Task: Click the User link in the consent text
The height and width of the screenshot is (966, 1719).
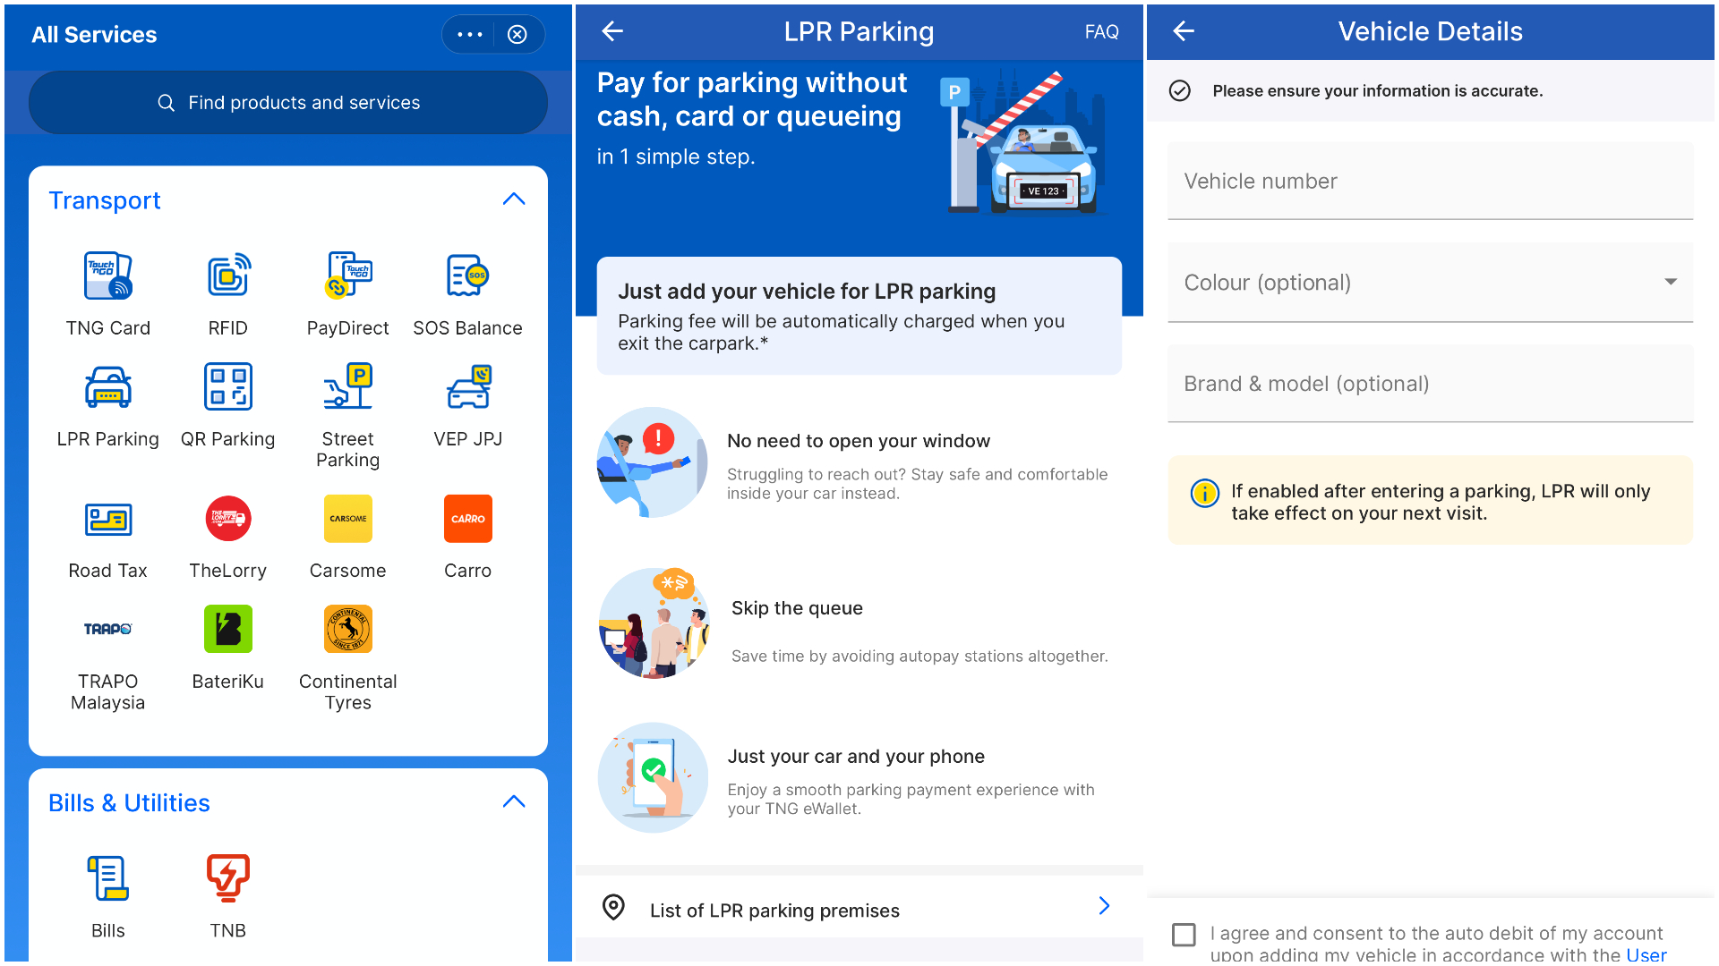Action: click(x=1646, y=954)
